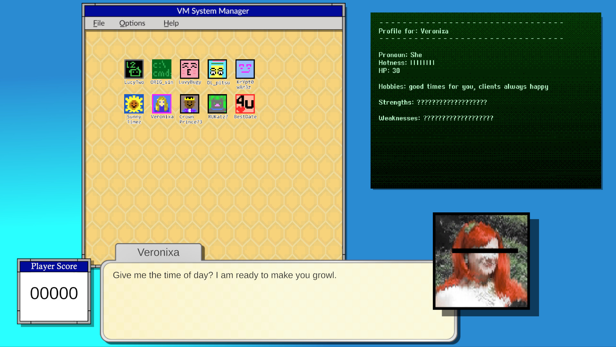Click the RUKatz? cat icon
Viewport: 616px width, 347px height.
[218, 103]
